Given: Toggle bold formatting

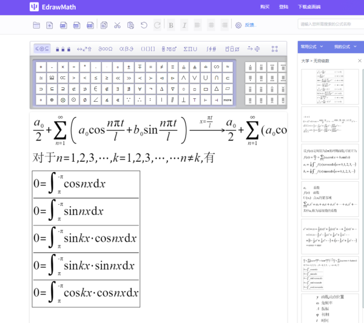Looking at the screenshot, I should (x=171, y=25).
